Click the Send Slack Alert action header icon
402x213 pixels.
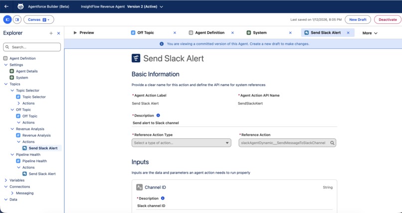[136, 58]
